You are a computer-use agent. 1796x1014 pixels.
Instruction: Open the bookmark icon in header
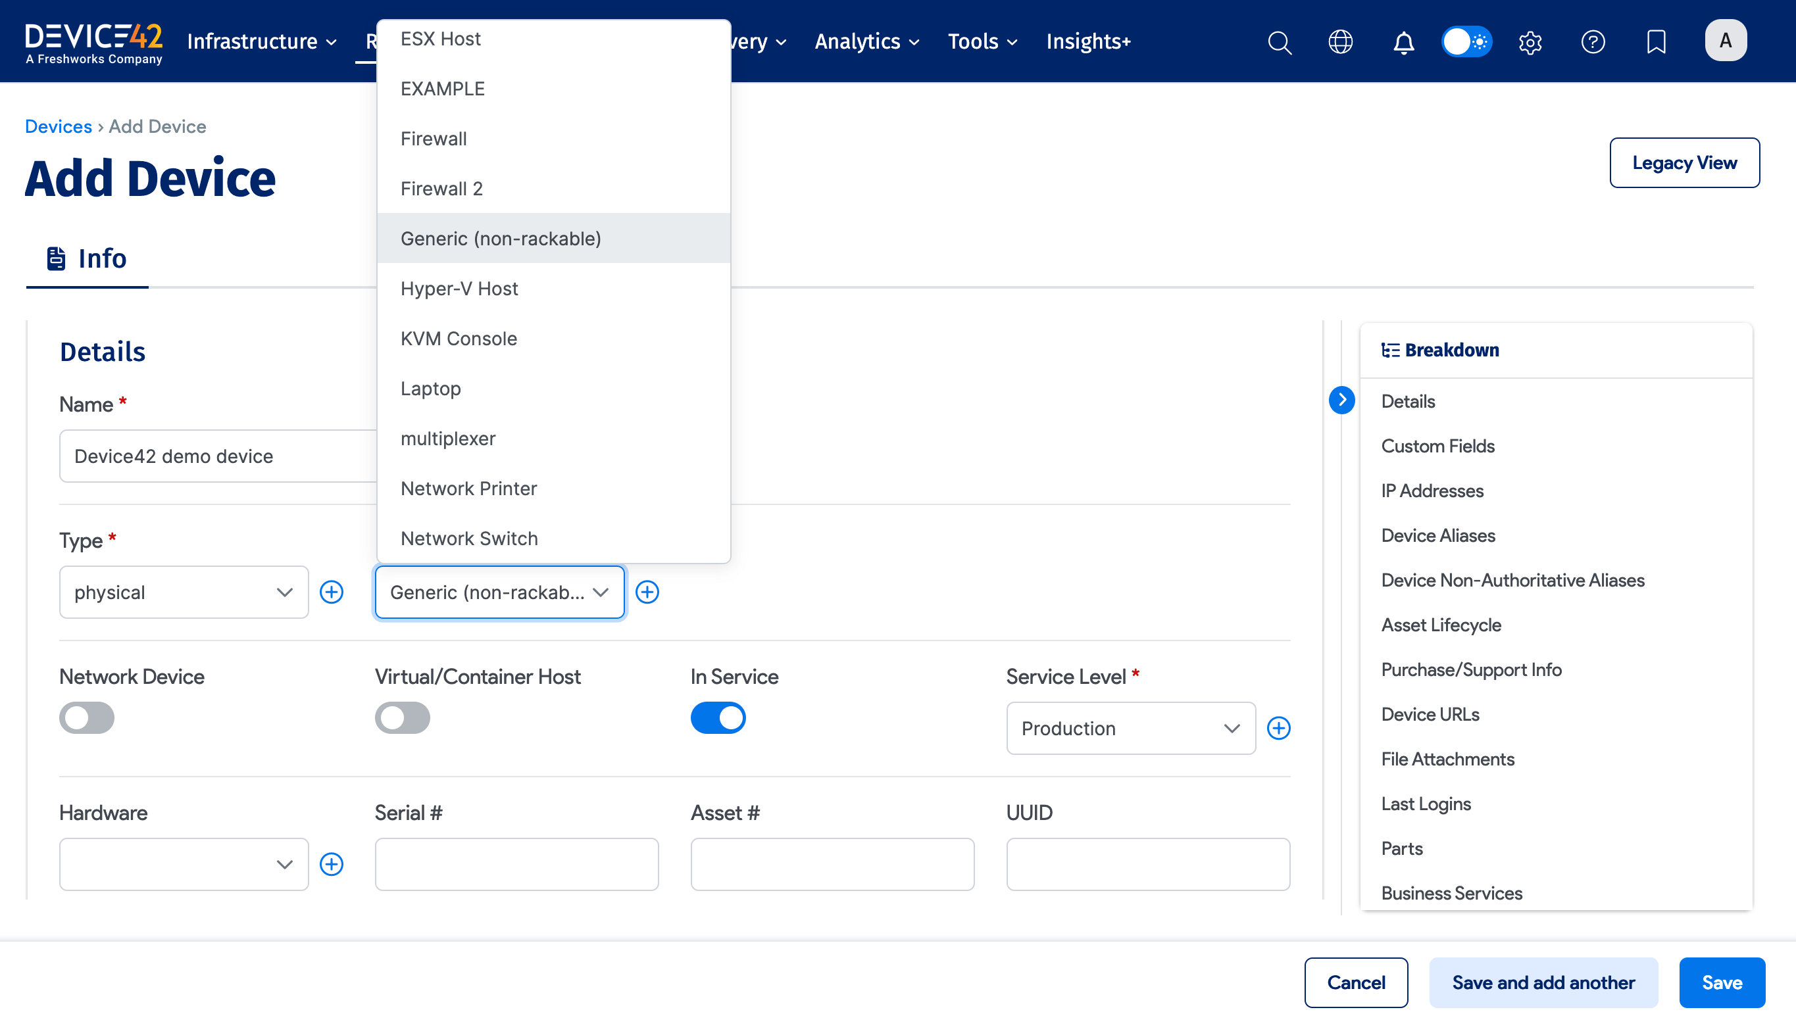pos(1656,42)
